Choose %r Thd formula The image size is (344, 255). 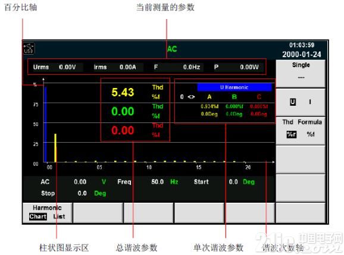(292, 134)
